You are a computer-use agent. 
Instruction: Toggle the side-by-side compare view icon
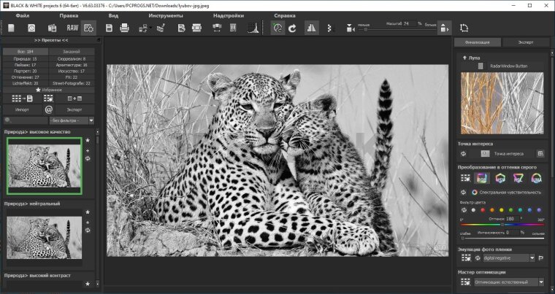pos(312,28)
